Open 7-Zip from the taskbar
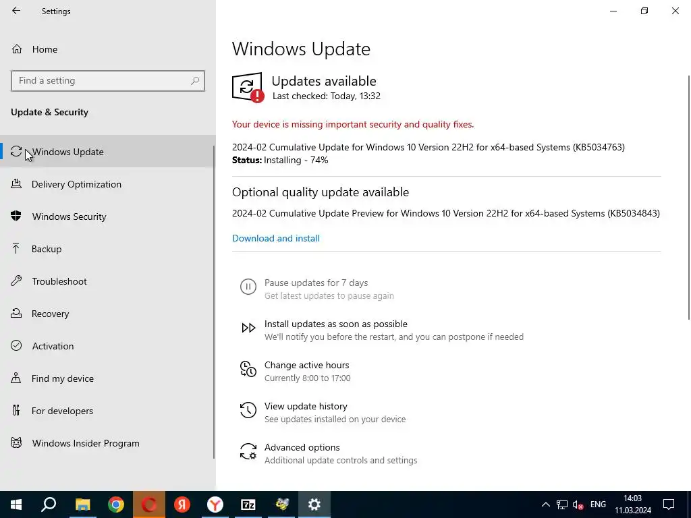This screenshot has width=691, height=518. point(248,505)
